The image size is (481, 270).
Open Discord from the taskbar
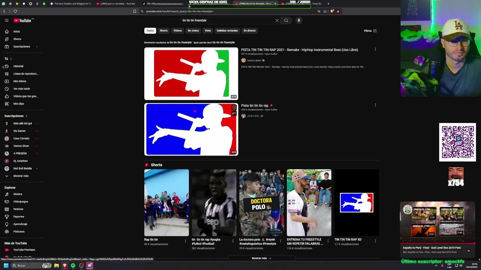click(90, 265)
